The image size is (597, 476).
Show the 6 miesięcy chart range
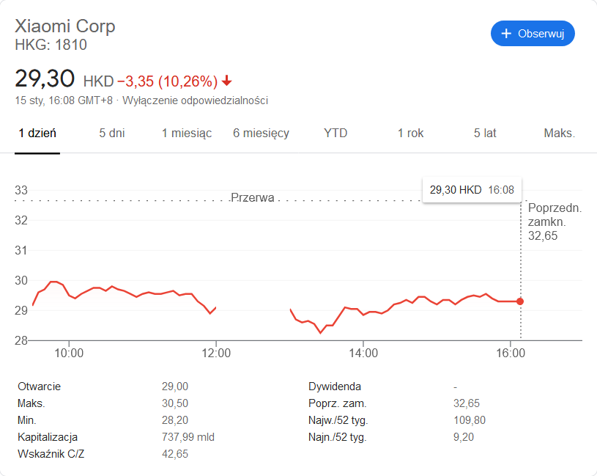[x=262, y=133]
